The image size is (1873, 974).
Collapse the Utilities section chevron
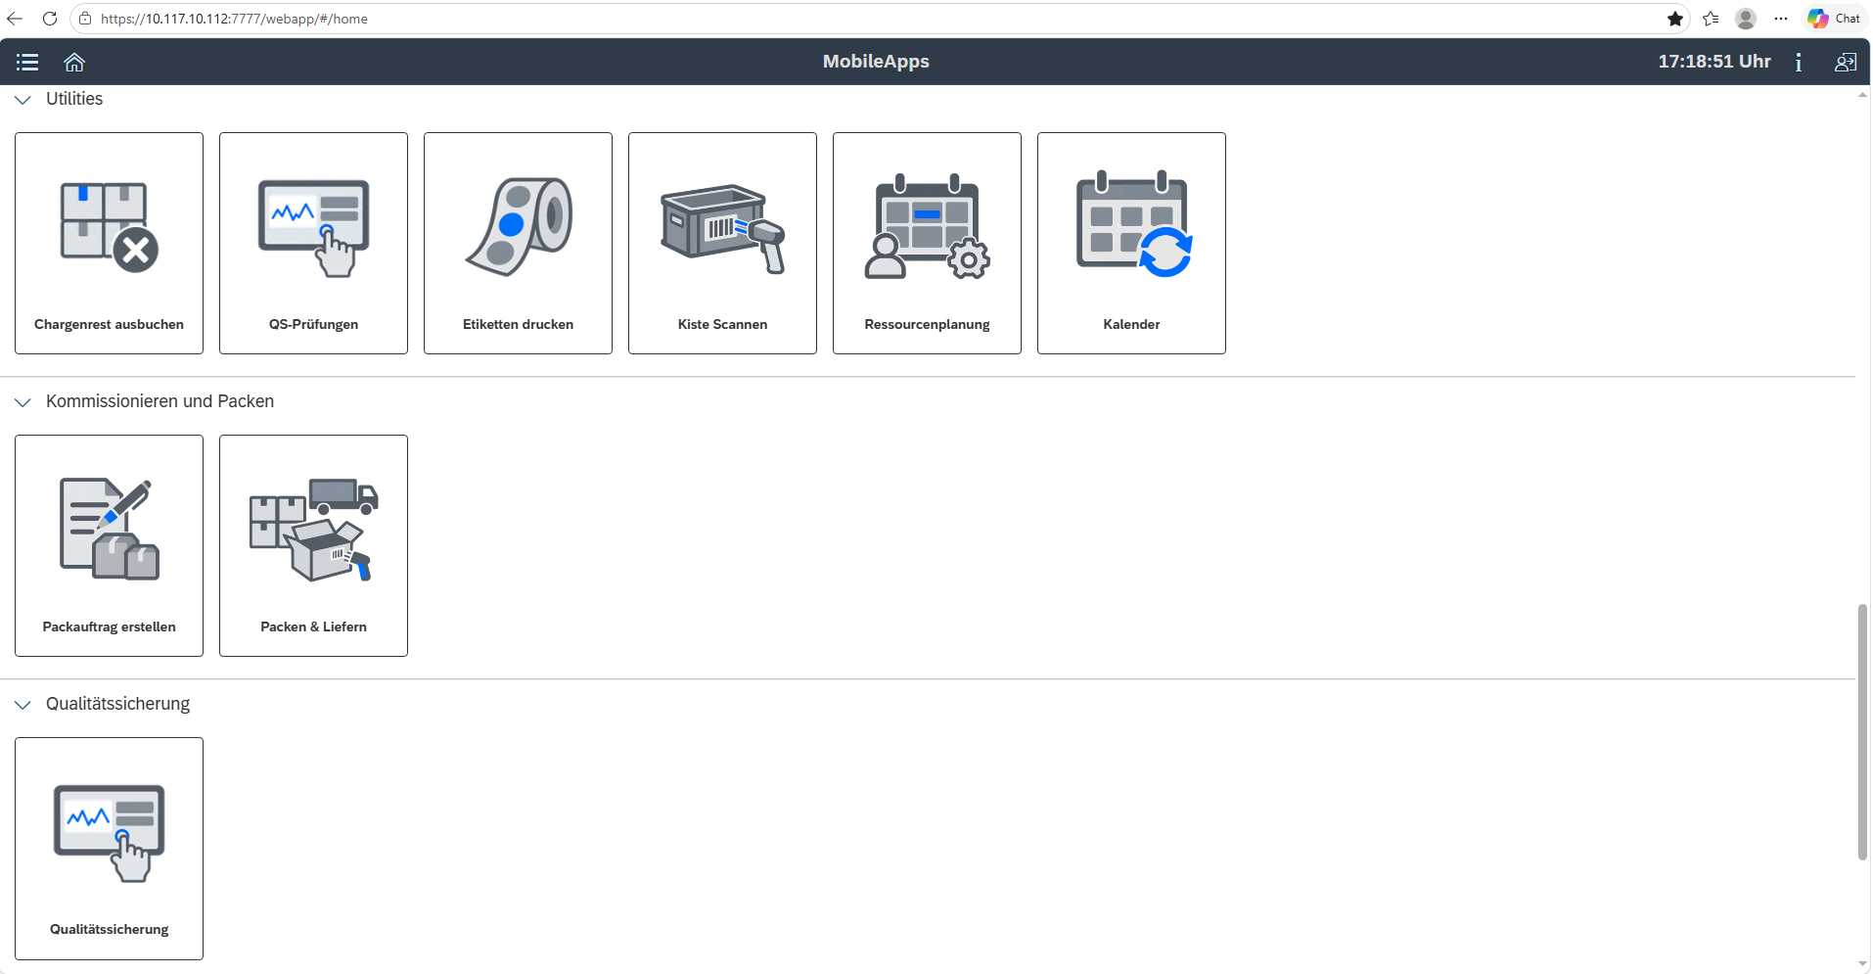(23, 100)
